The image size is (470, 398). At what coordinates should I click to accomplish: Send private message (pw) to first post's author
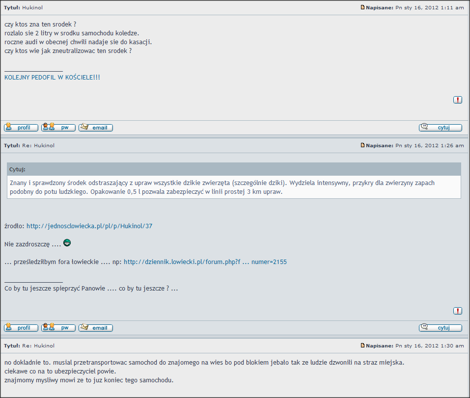(58, 127)
